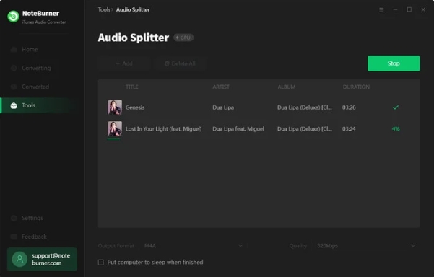Click the Tools briefcase icon
This screenshot has width=434, height=277.
(x=14, y=105)
